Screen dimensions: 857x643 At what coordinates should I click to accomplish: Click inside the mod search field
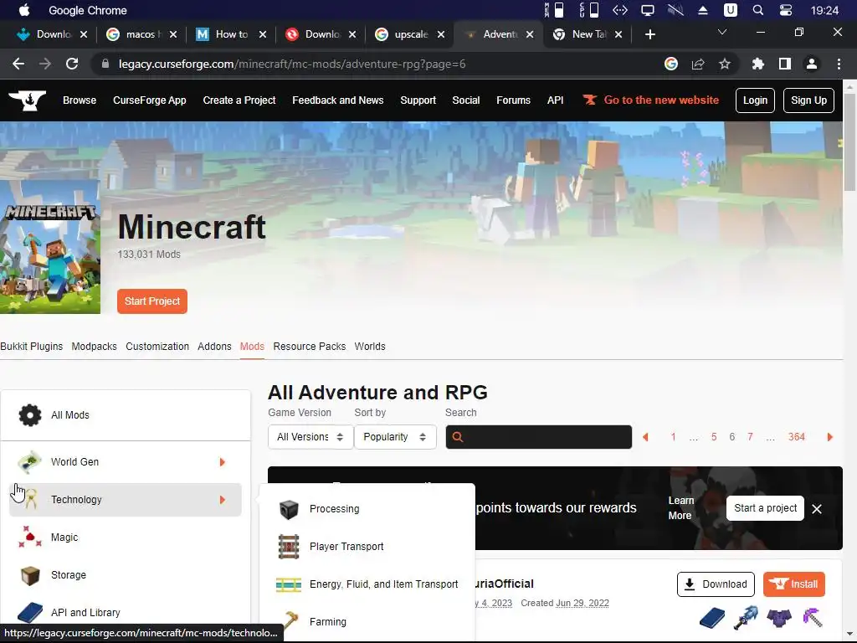538,437
